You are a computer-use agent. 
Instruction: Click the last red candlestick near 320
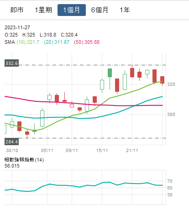pos(162,80)
